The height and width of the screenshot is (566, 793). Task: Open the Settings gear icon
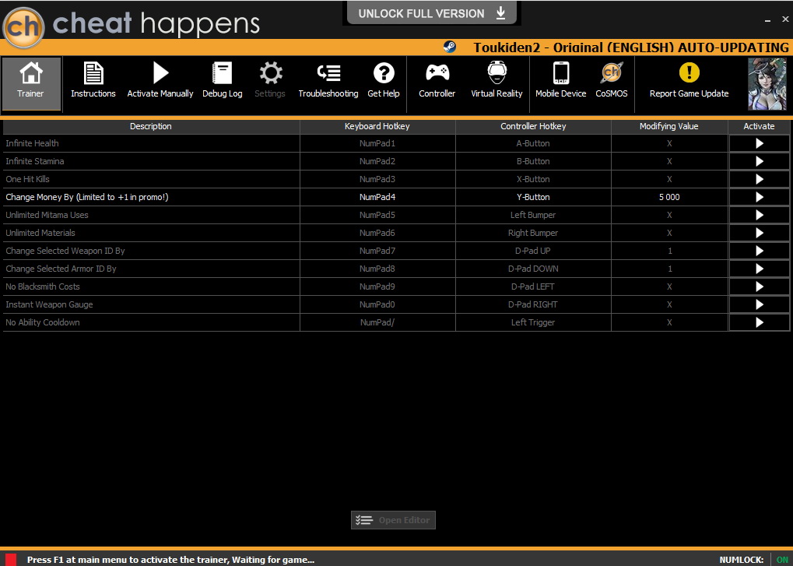[x=271, y=73]
